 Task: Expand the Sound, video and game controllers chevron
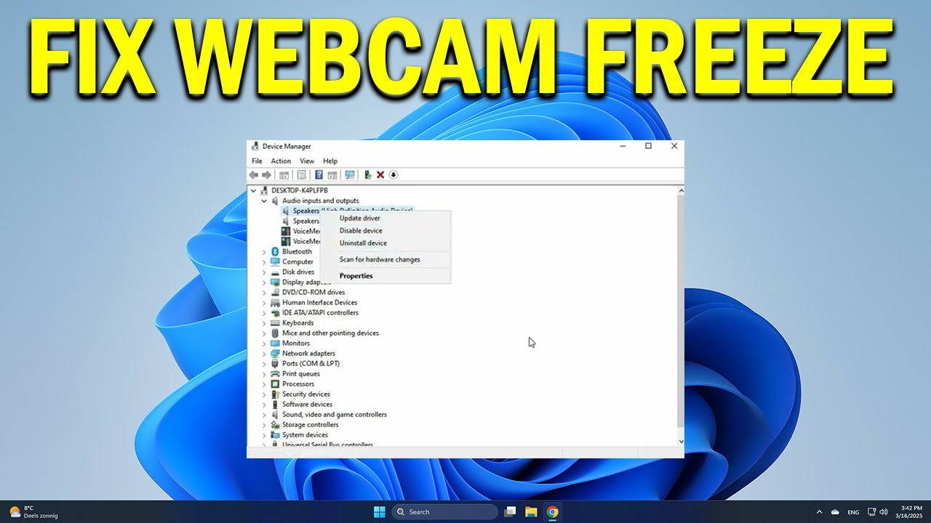264,414
